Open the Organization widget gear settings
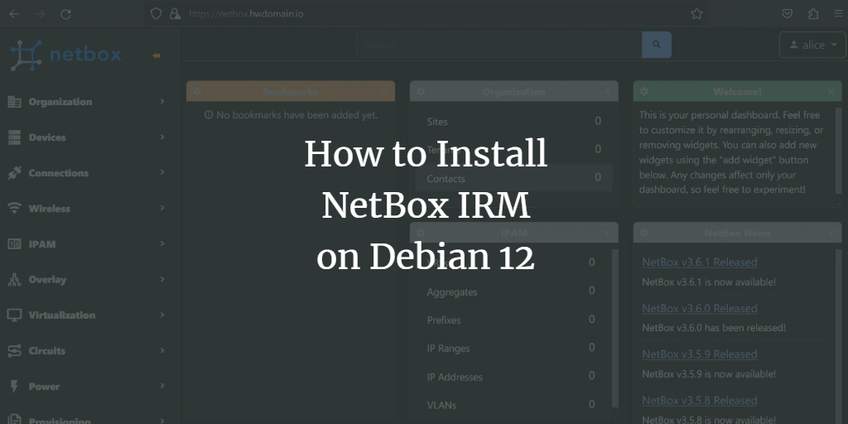The image size is (848, 424). (421, 91)
